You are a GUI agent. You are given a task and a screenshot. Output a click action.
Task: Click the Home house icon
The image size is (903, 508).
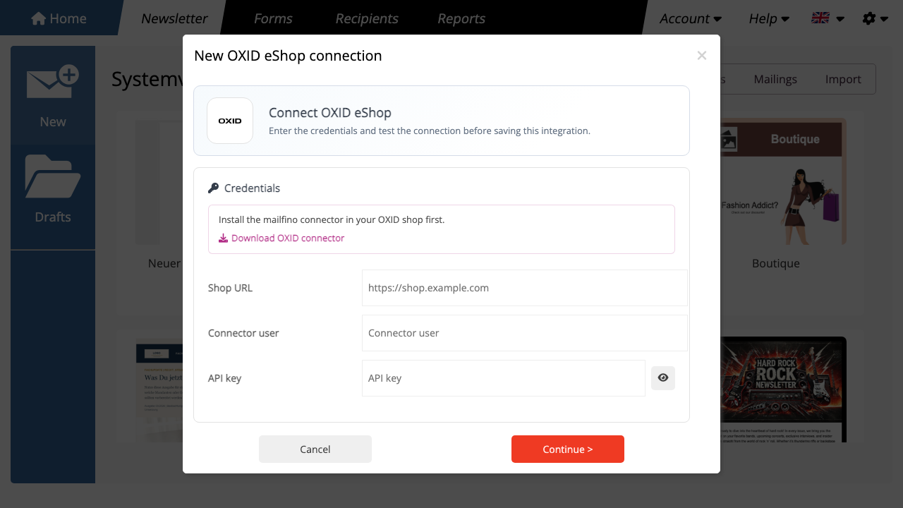coord(39,18)
